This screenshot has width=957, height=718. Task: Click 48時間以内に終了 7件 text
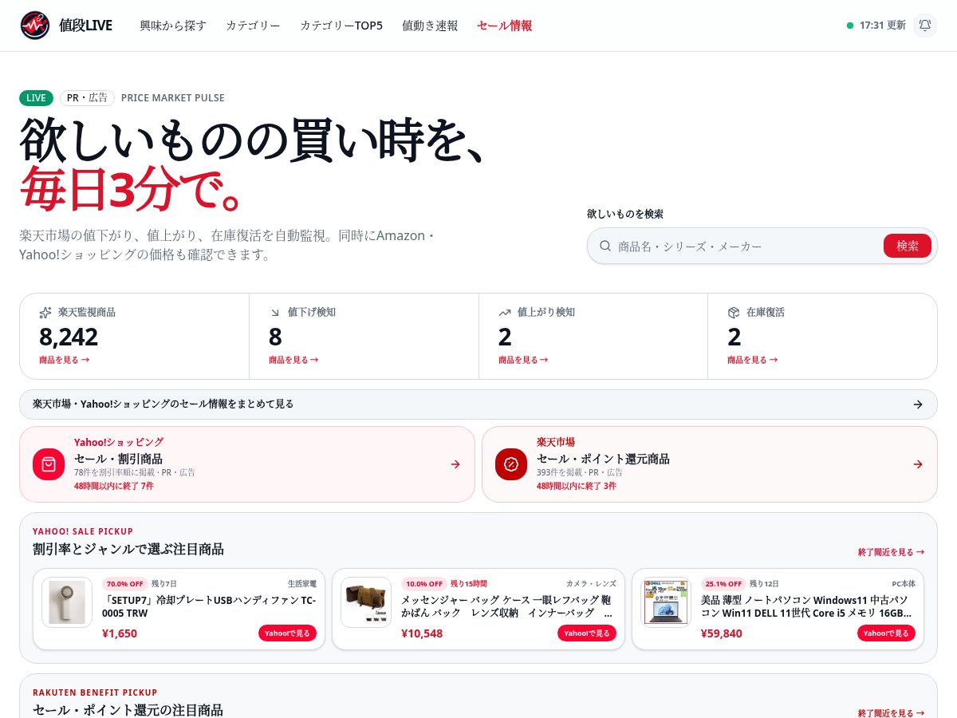tap(114, 486)
